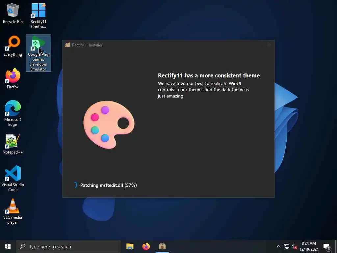Select the VLC media player shortcut

tap(13, 211)
